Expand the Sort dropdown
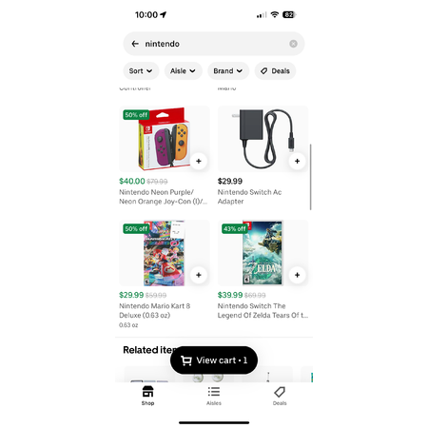The image size is (428, 428). click(x=141, y=71)
